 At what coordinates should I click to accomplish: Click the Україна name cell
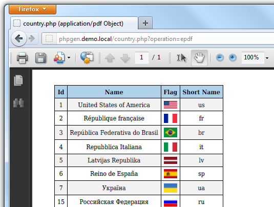[114, 188]
